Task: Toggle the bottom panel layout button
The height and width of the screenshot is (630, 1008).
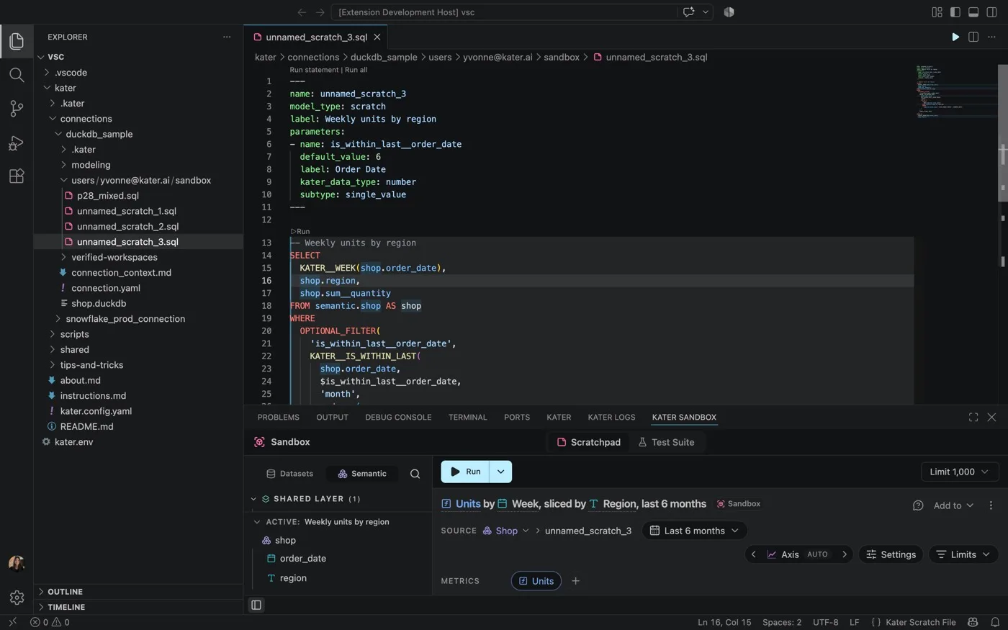Action: pyautogui.click(x=973, y=12)
